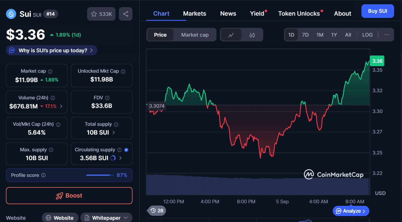402x222 pixels.
Task: Open Why is SUI's price up today
Action: [x=52, y=51]
